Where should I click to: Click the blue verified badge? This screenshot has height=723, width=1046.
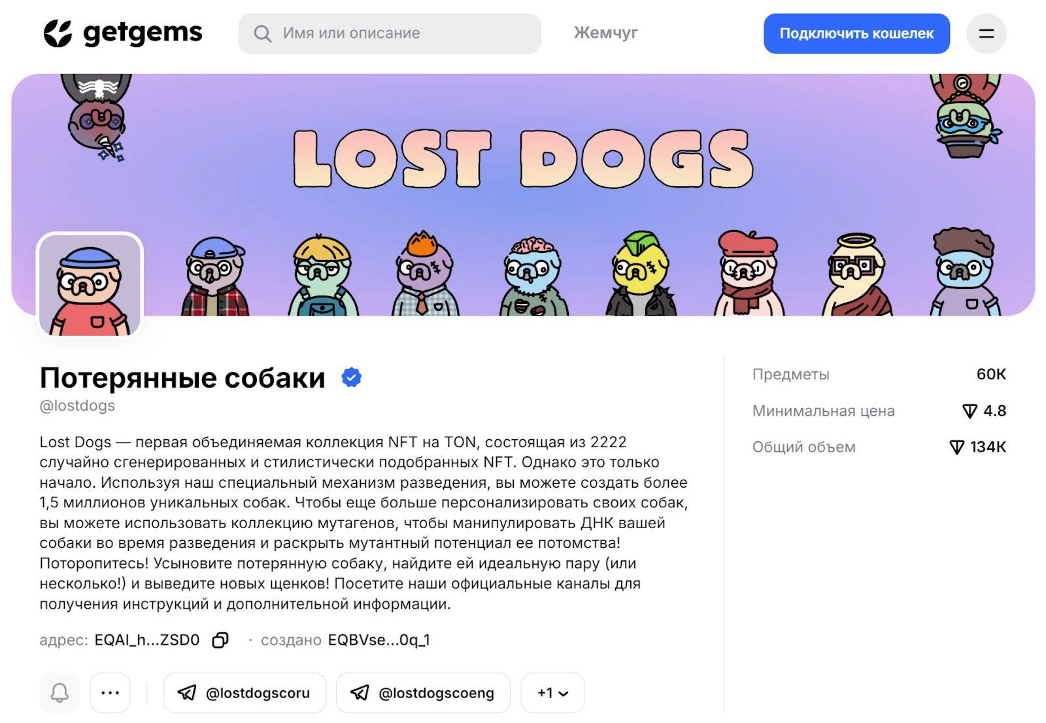pyautogui.click(x=352, y=377)
